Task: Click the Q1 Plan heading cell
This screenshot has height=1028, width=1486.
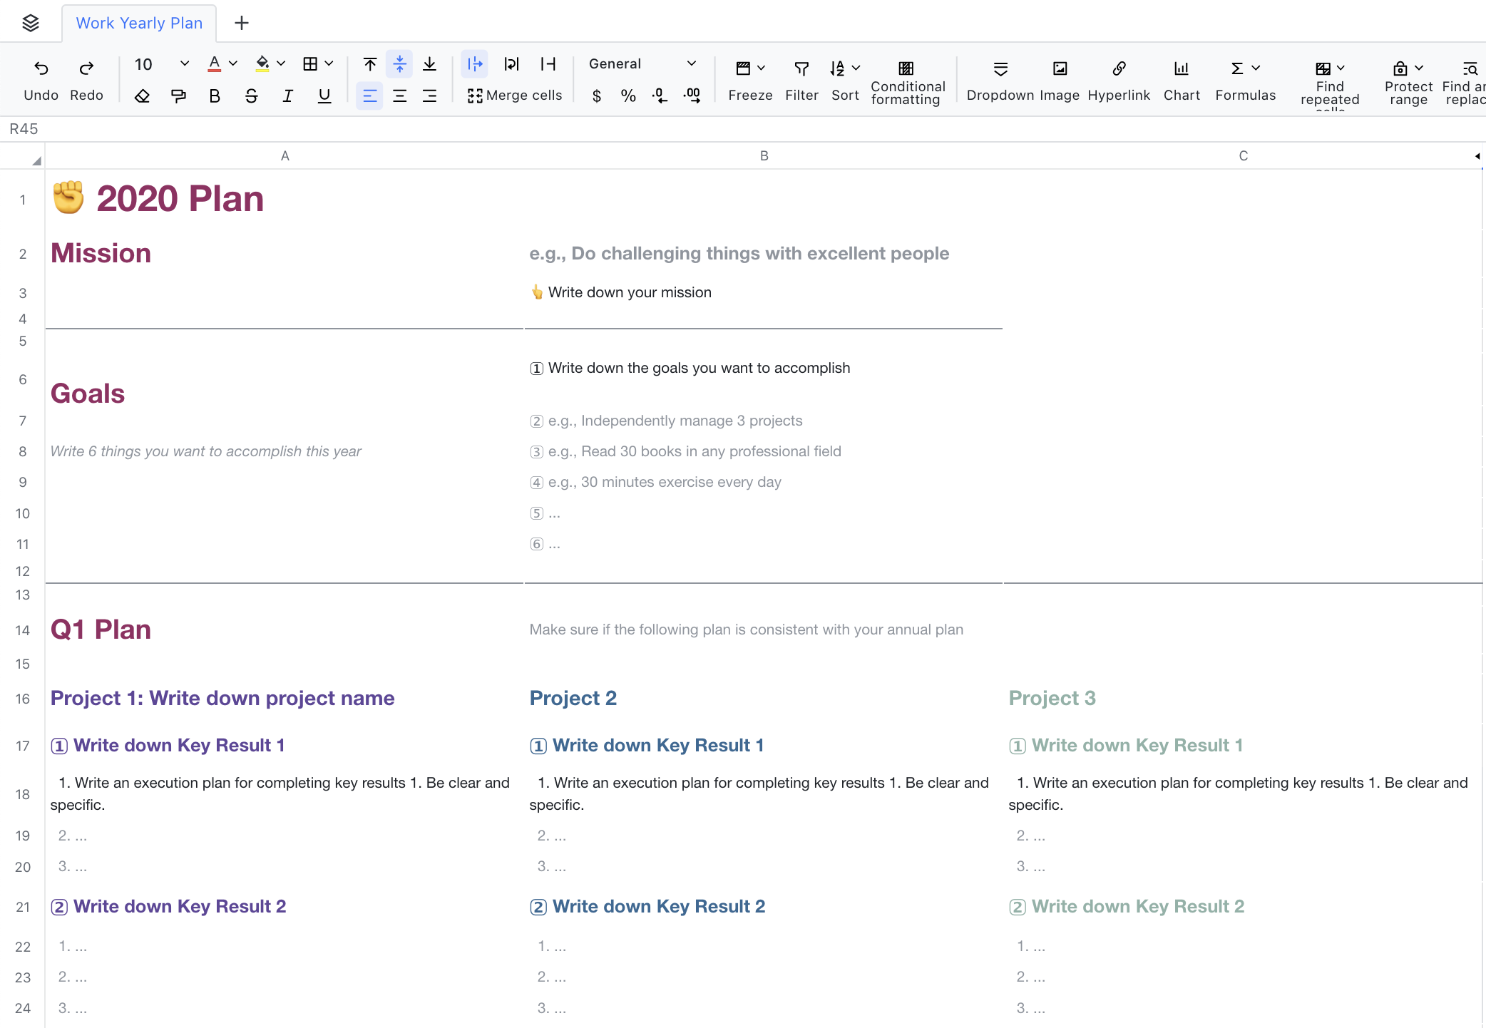Action: point(285,630)
